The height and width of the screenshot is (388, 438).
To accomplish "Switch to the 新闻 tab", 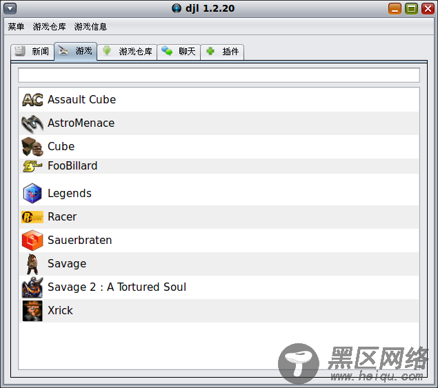I will tap(32, 52).
